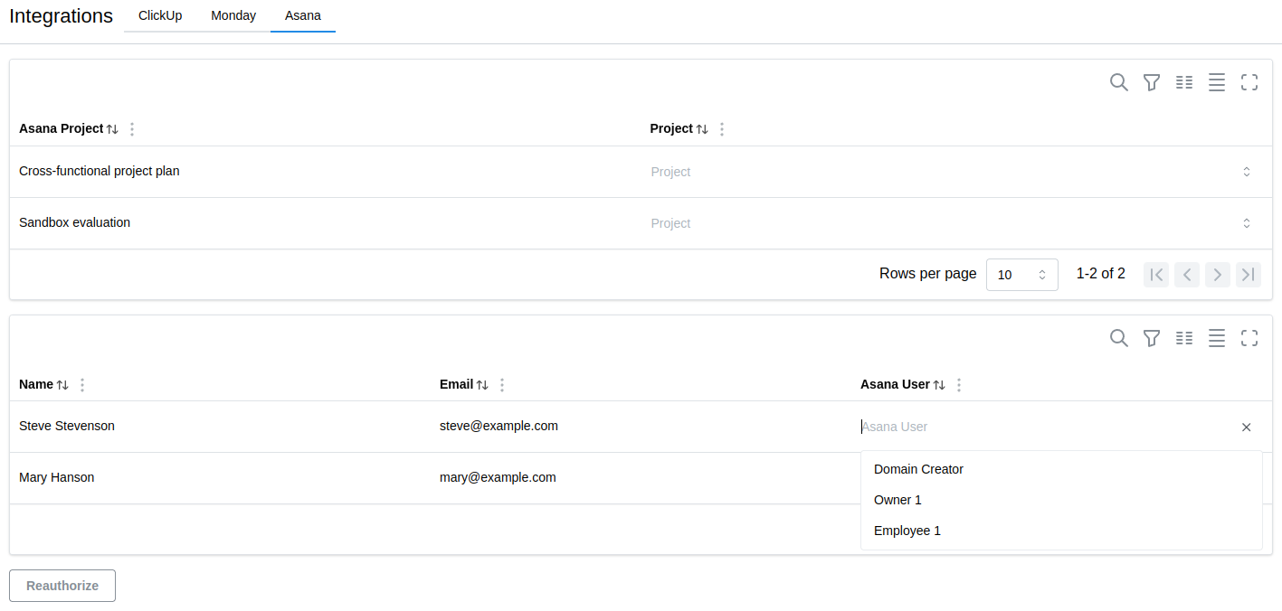
Task: Enter fullscreen for Asana Project table
Action: pos(1249,82)
